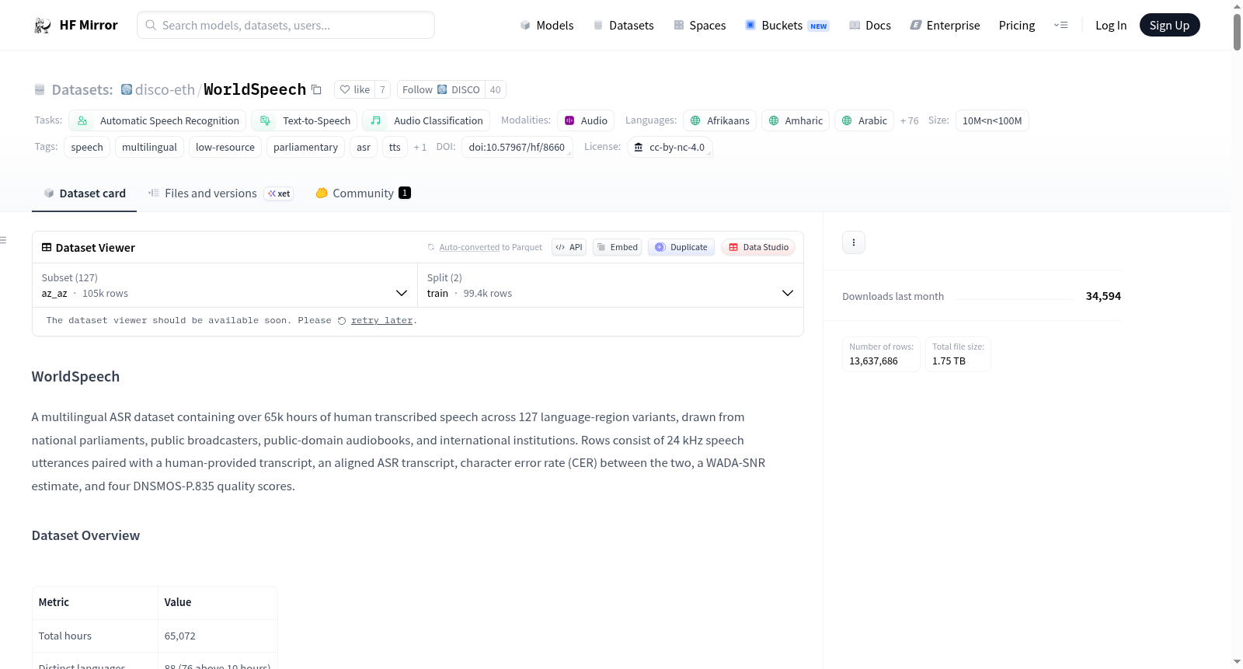This screenshot has height=669, width=1243.
Task: Click the Total file size 1.75 TB box
Action: [958, 354]
